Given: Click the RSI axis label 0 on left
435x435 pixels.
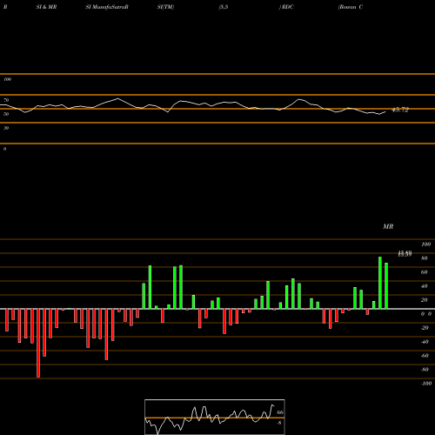Looking at the screenshot, I should pyautogui.click(x=4, y=149).
